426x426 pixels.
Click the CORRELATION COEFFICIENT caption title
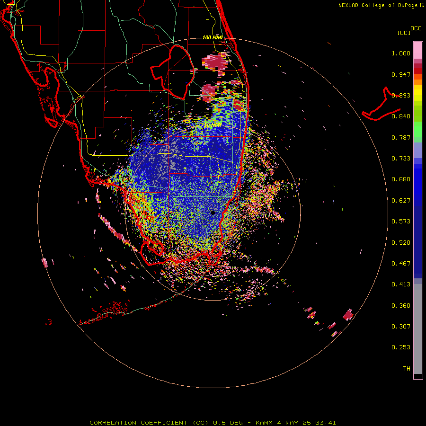(138, 423)
